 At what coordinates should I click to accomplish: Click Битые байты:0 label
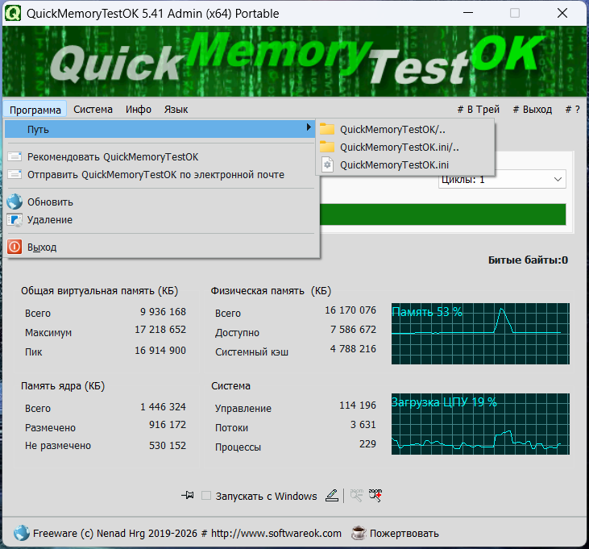tap(528, 260)
